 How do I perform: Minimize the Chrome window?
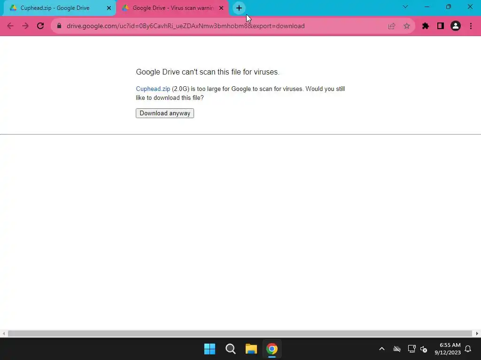[427, 7]
